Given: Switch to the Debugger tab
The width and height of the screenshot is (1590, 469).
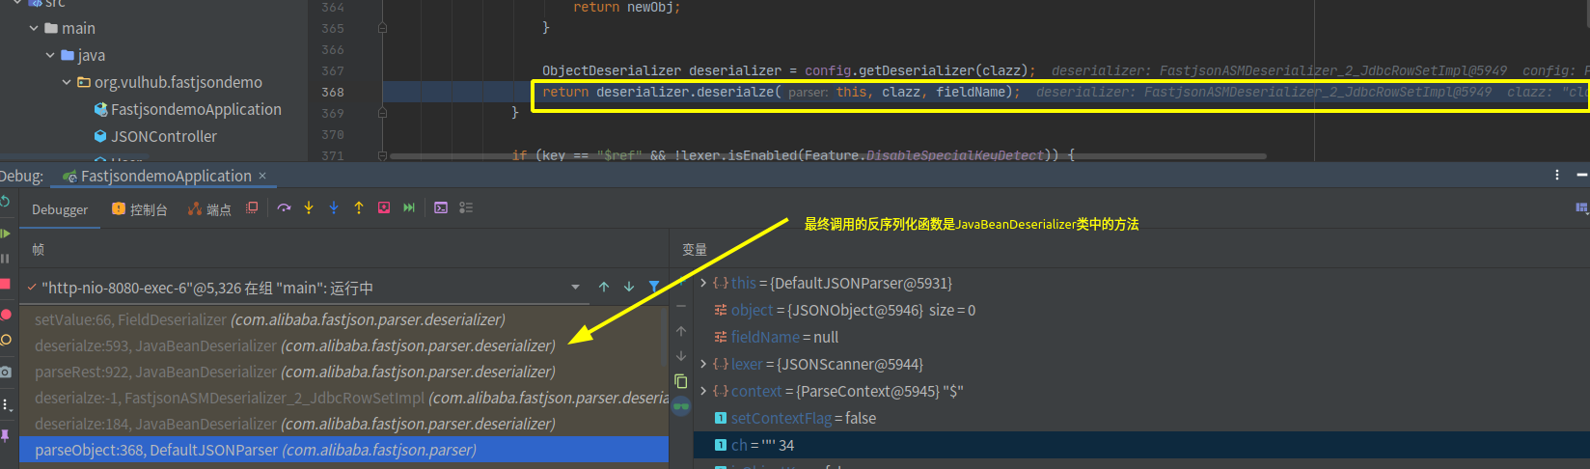Looking at the screenshot, I should 60,209.
